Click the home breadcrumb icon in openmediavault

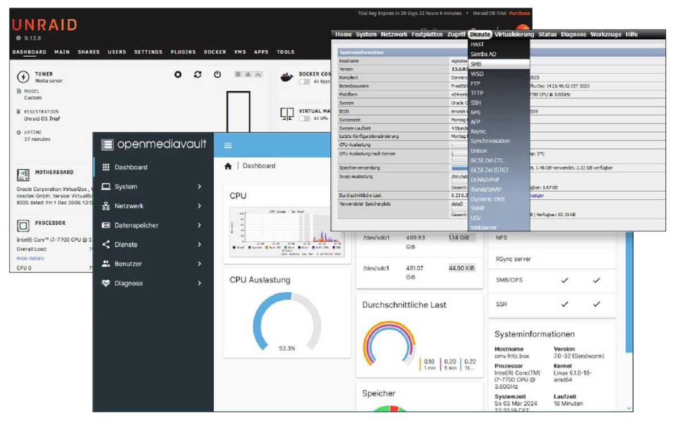tap(228, 166)
